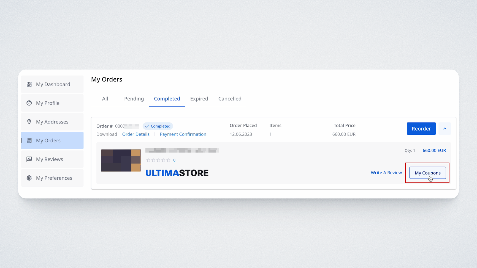477x268 pixels.
Task: Click the first rating star
Action: (x=148, y=160)
